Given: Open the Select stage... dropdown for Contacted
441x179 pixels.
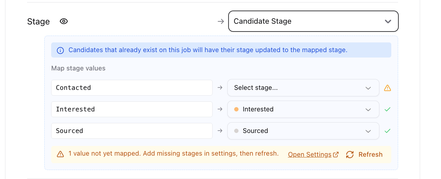Looking at the screenshot, I should (303, 88).
